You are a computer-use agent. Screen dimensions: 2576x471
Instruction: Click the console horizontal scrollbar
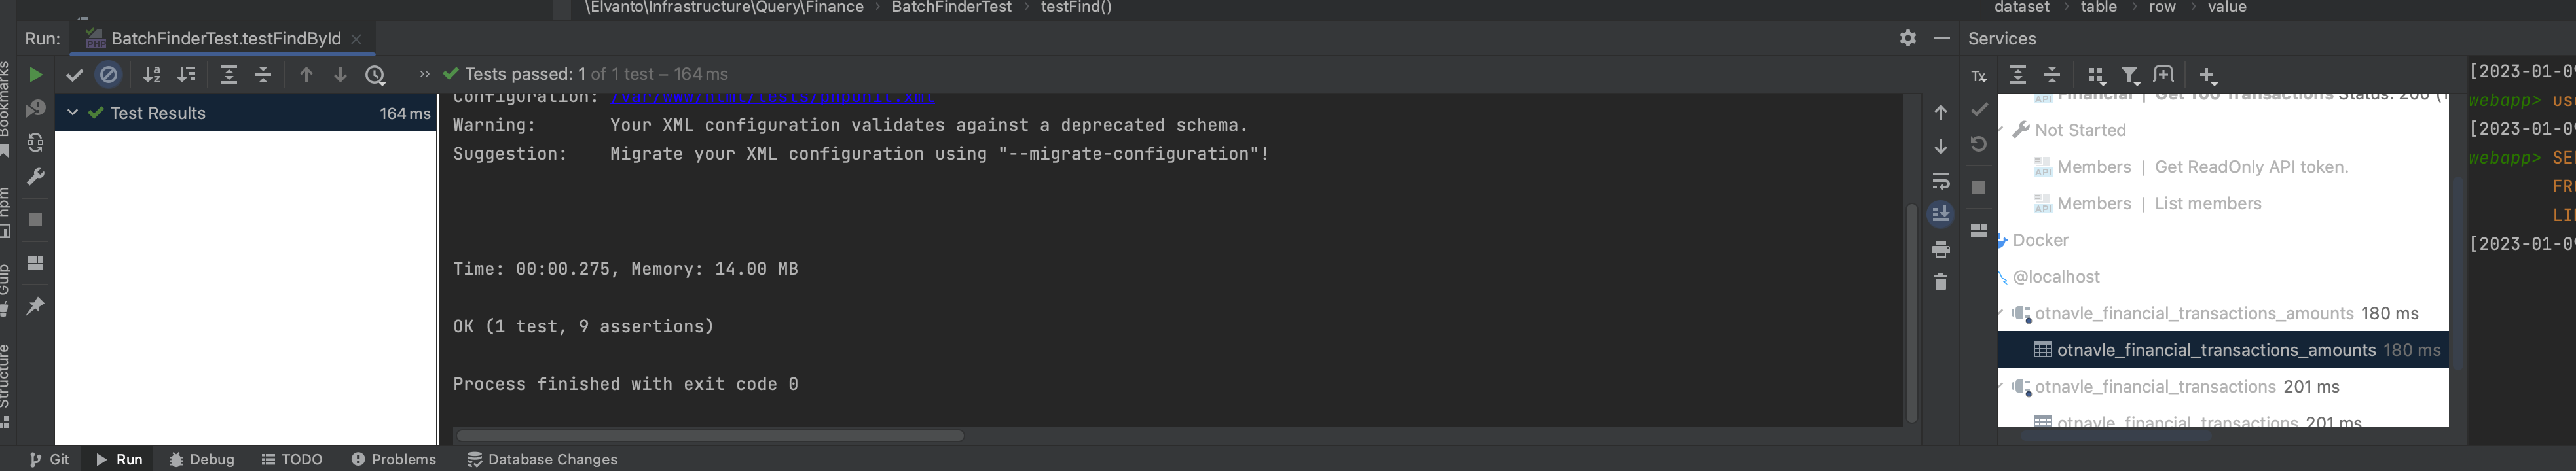(x=711, y=436)
